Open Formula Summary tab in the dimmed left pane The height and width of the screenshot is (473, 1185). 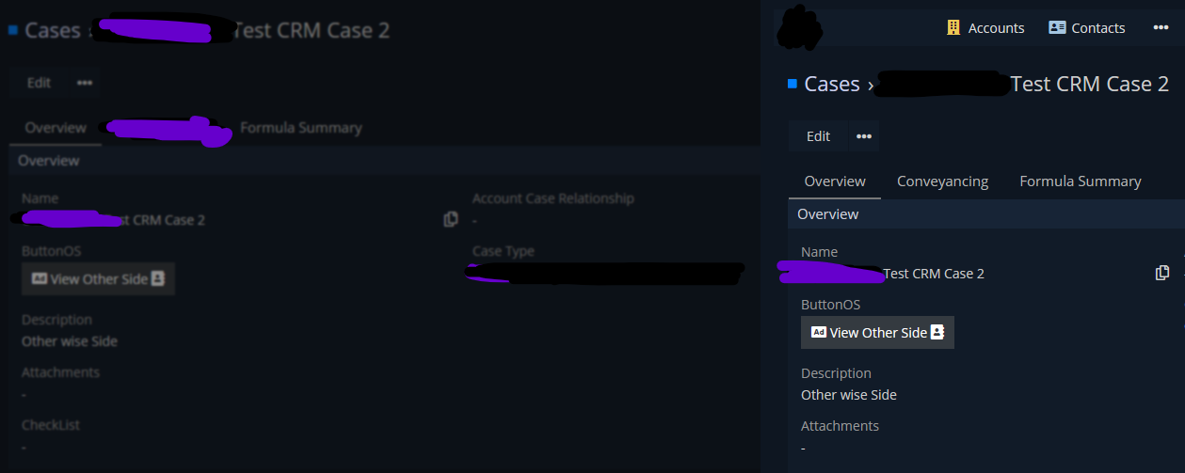coord(301,128)
